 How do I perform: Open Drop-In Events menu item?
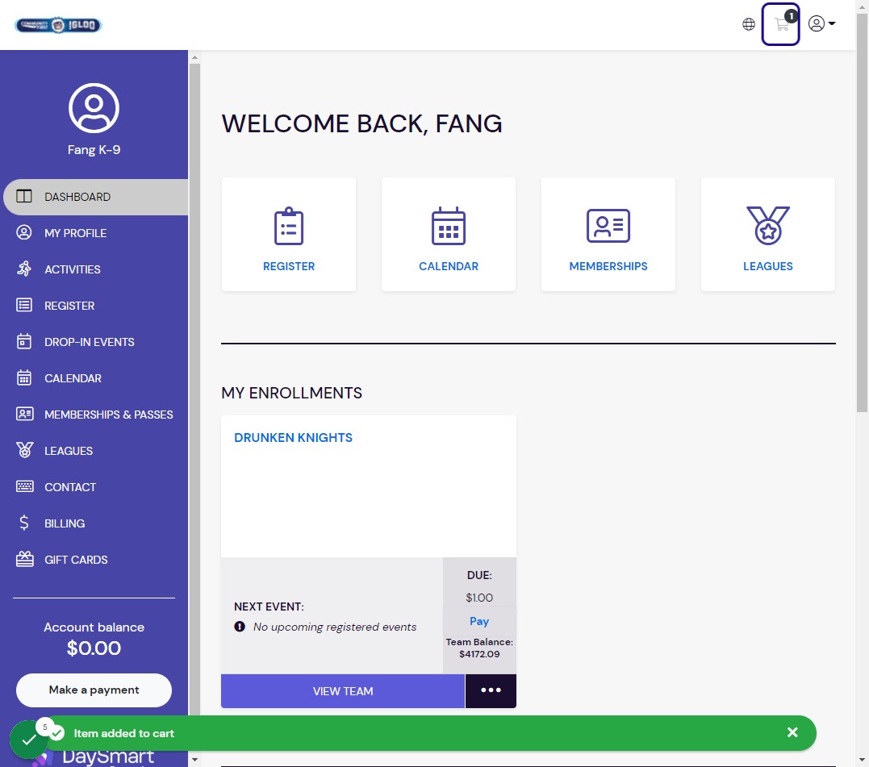click(94, 342)
